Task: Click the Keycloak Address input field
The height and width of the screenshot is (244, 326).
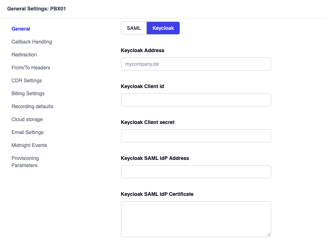Action: [196, 64]
